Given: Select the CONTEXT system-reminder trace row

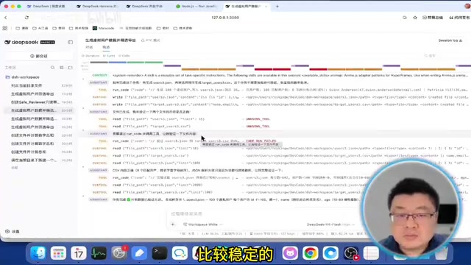Looking at the screenshot, I should [275, 75].
